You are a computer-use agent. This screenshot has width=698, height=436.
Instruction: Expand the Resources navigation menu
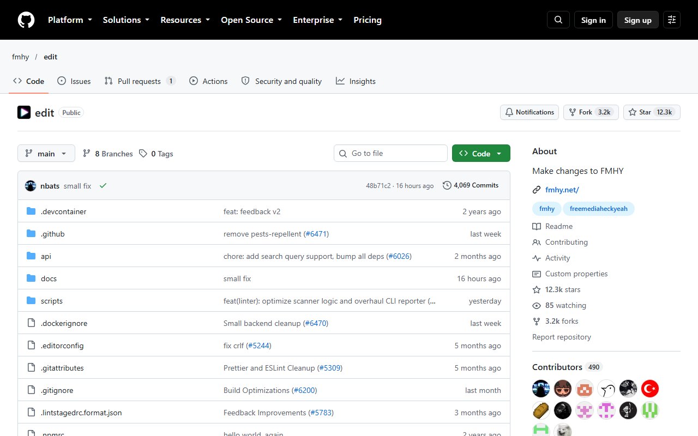coord(185,20)
